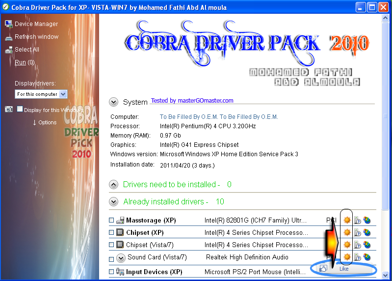Expand the Options arrow in sidebar
This screenshot has width=392, height=281.
coord(34,123)
